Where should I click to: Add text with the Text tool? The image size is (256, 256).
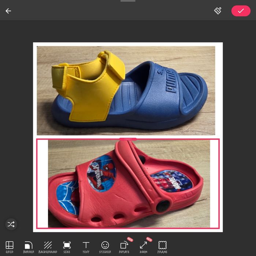pos(86,247)
